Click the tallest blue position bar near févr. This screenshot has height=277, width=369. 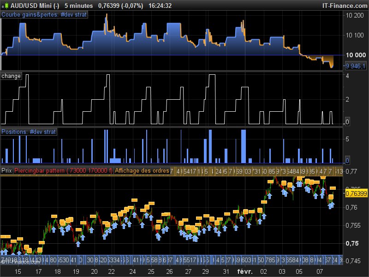click(244, 147)
